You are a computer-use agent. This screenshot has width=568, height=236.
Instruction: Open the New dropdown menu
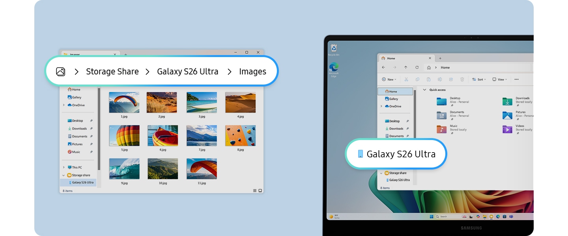(390, 79)
